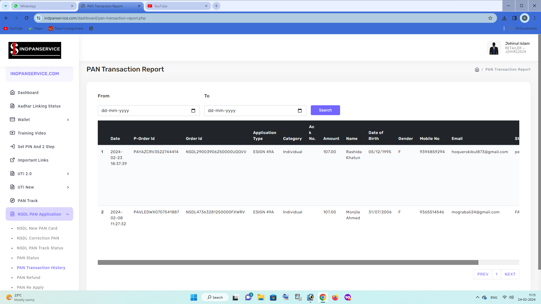This screenshot has width=541, height=304.
Task: Expand the UTI 2.0 submenu chevron
Action: pyautogui.click(x=68, y=174)
